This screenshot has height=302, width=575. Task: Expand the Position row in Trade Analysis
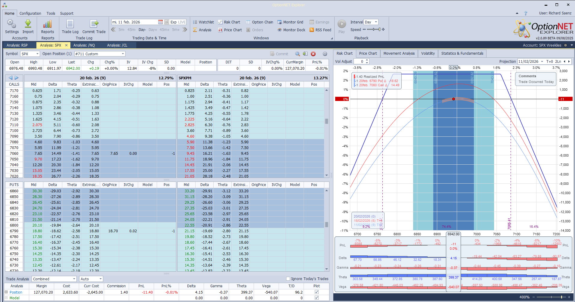[6, 292]
